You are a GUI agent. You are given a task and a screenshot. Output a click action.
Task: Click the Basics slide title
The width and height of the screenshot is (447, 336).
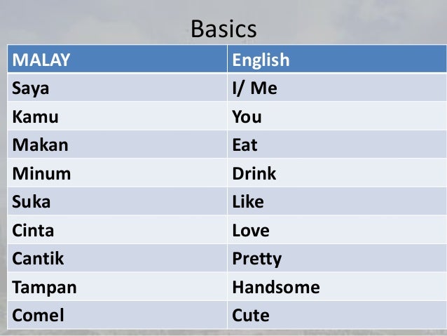point(224,29)
